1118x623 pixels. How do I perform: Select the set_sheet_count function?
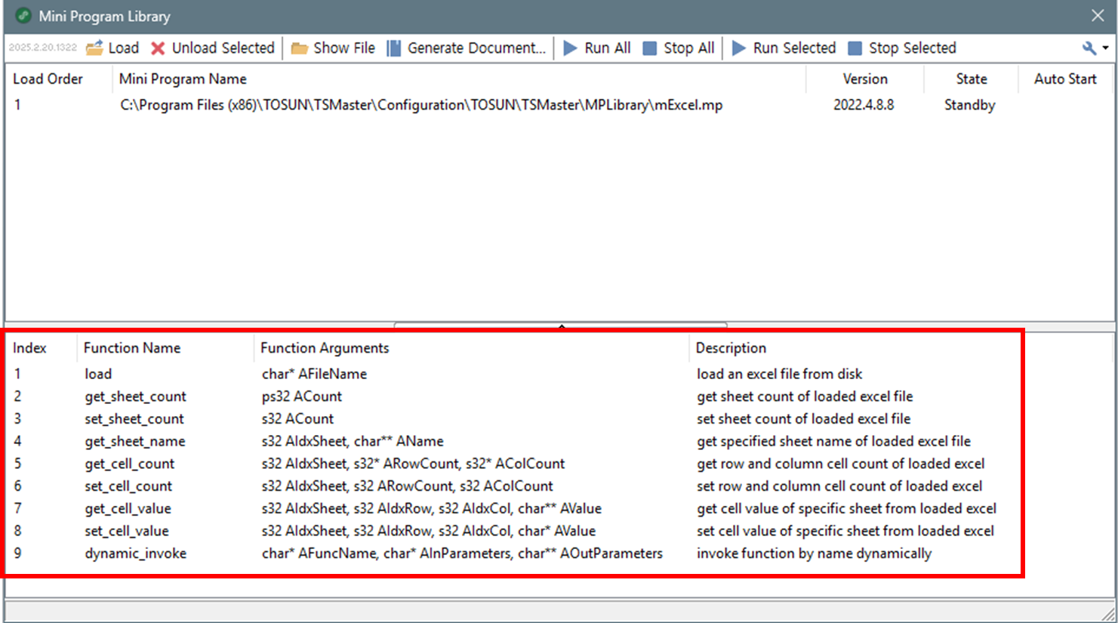[x=134, y=419]
